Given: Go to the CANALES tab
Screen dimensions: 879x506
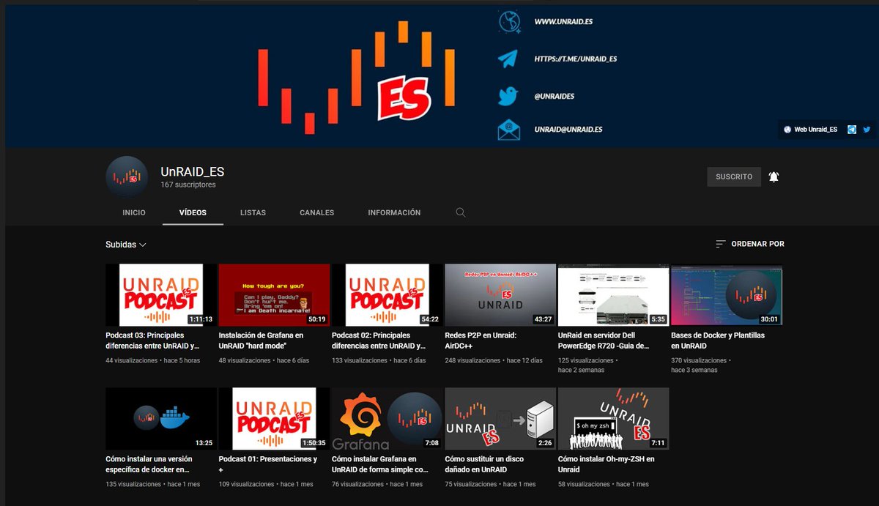Looking at the screenshot, I should tap(316, 212).
